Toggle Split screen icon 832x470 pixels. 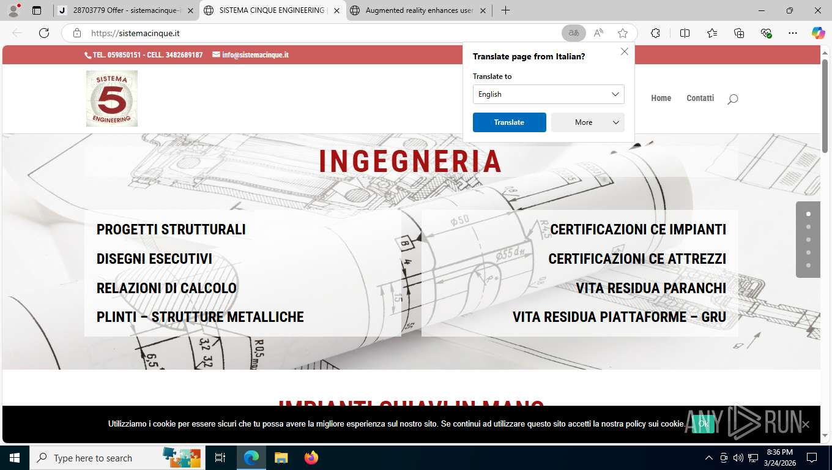coord(685,33)
